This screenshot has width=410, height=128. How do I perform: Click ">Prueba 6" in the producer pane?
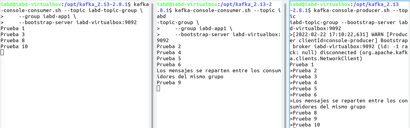click(x=303, y=95)
